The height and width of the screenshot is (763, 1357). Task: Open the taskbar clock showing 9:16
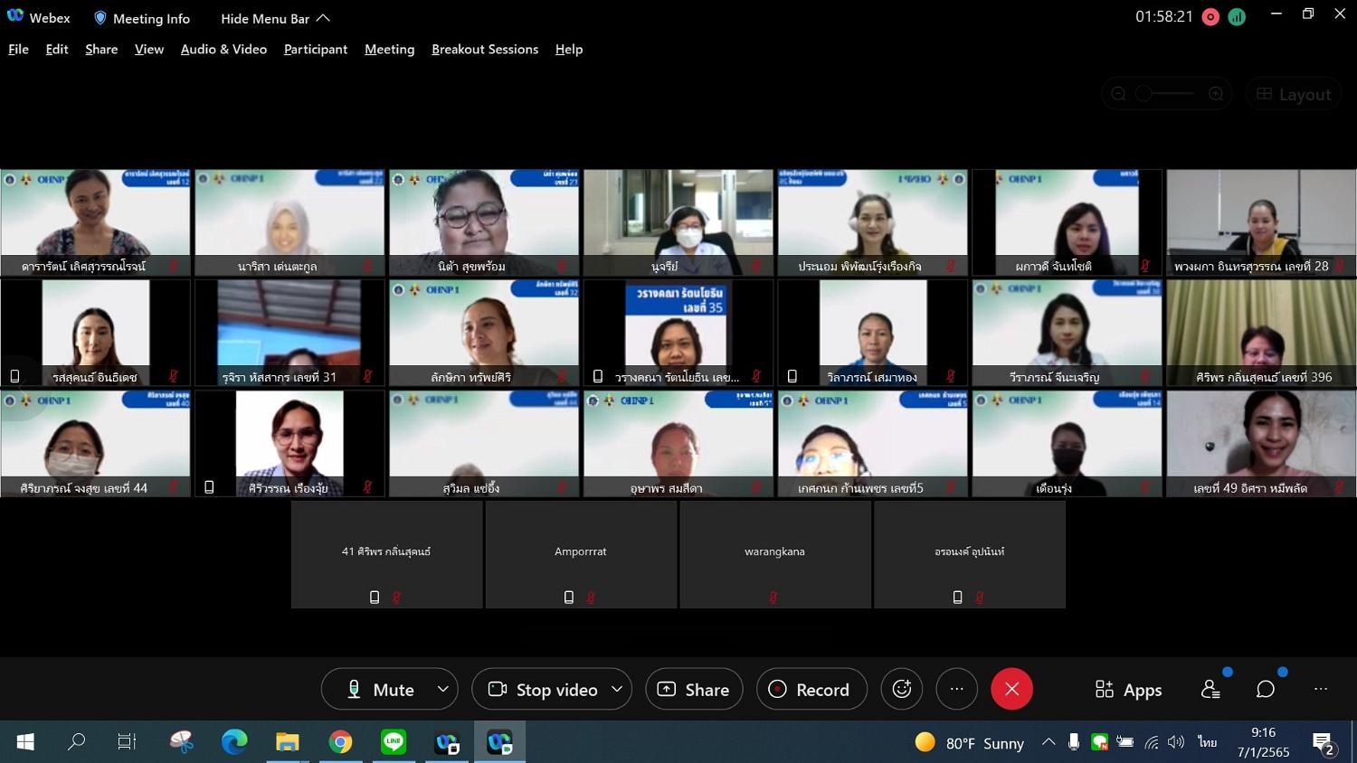click(1263, 742)
